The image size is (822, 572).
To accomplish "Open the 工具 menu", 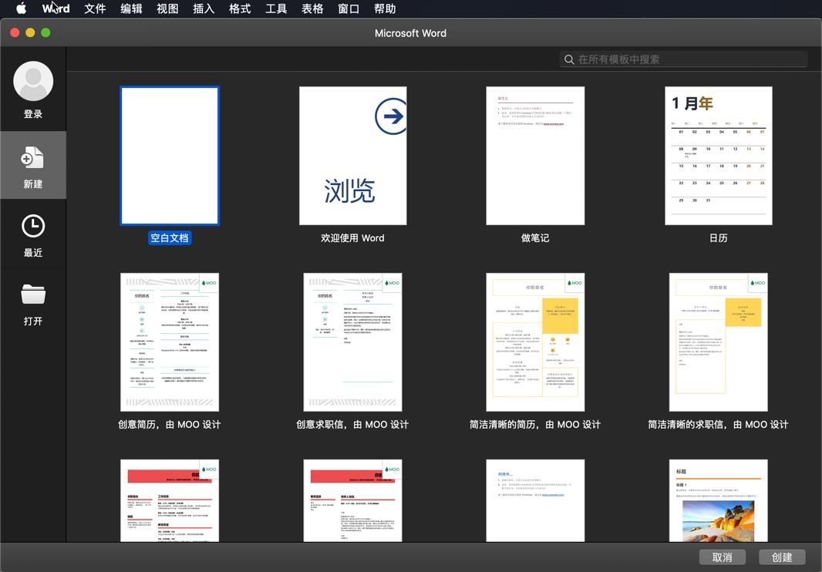I will [275, 8].
